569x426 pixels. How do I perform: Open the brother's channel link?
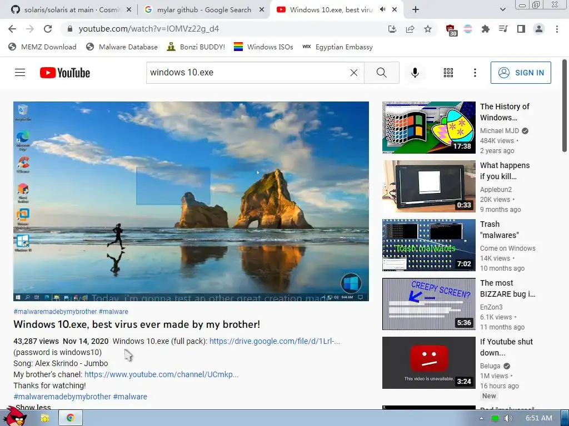[162, 374]
